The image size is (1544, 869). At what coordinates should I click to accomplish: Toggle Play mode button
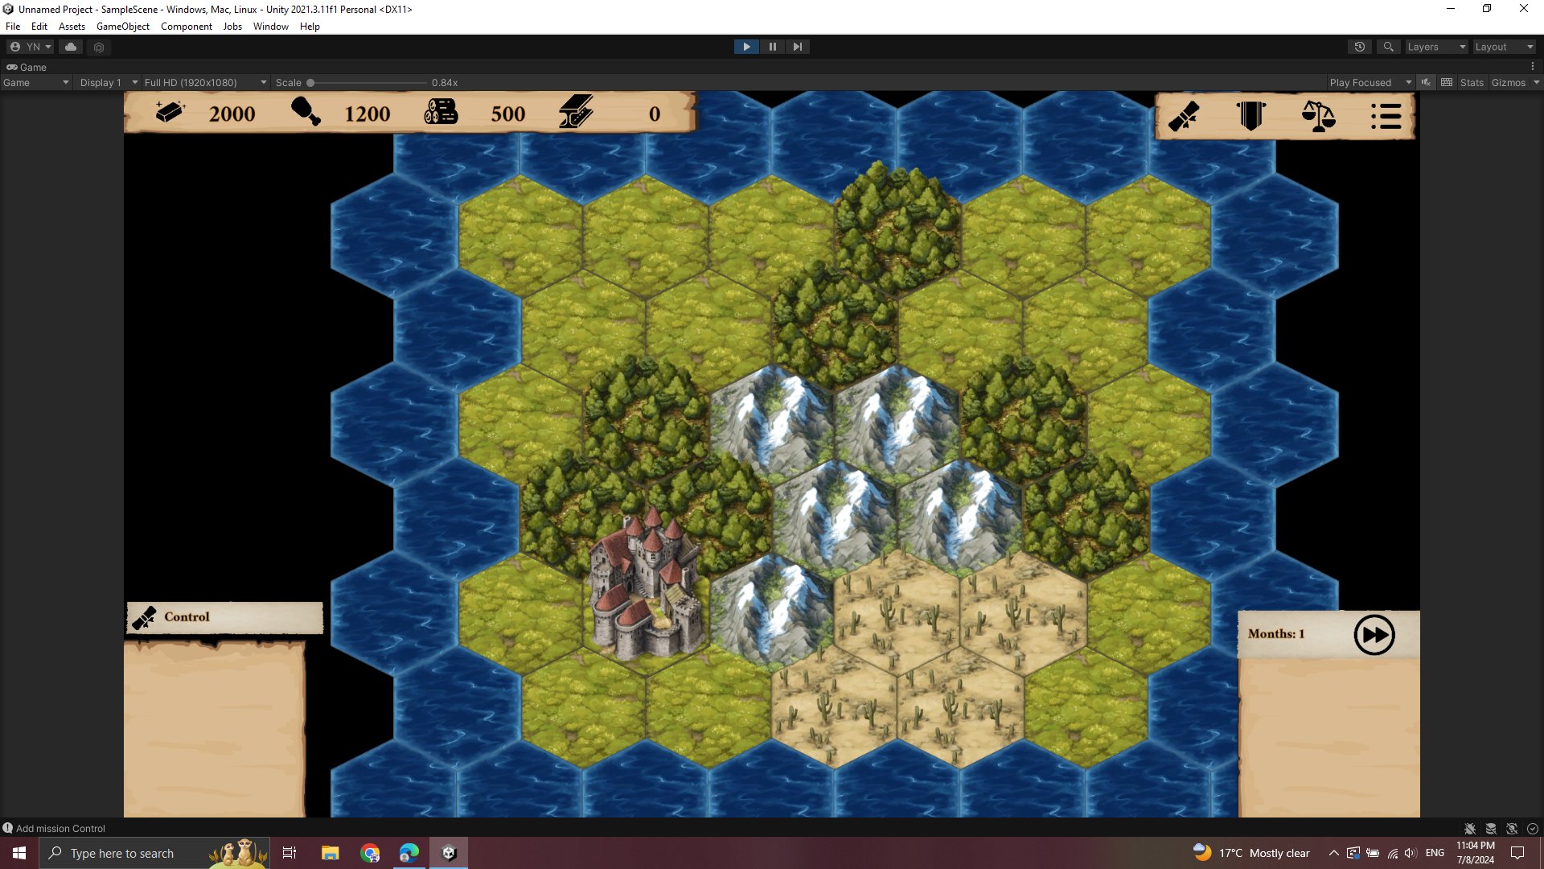coord(746,47)
